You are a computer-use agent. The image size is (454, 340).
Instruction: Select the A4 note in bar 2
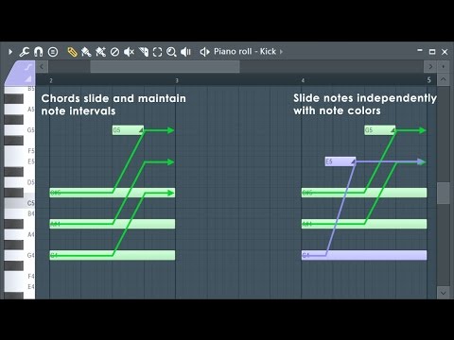click(113, 224)
